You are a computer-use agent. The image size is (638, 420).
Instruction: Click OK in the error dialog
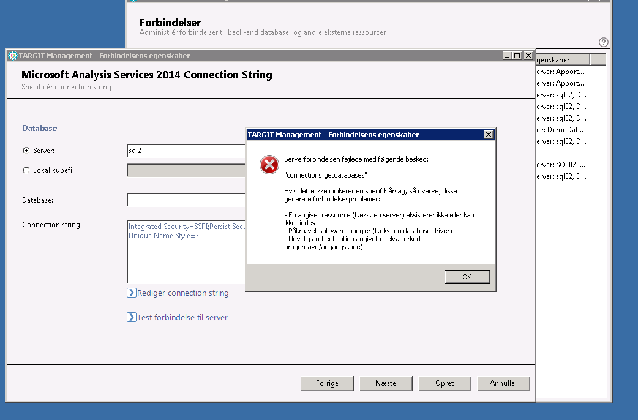coord(467,277)
